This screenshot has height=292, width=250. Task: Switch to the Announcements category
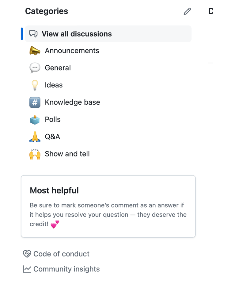72,50
